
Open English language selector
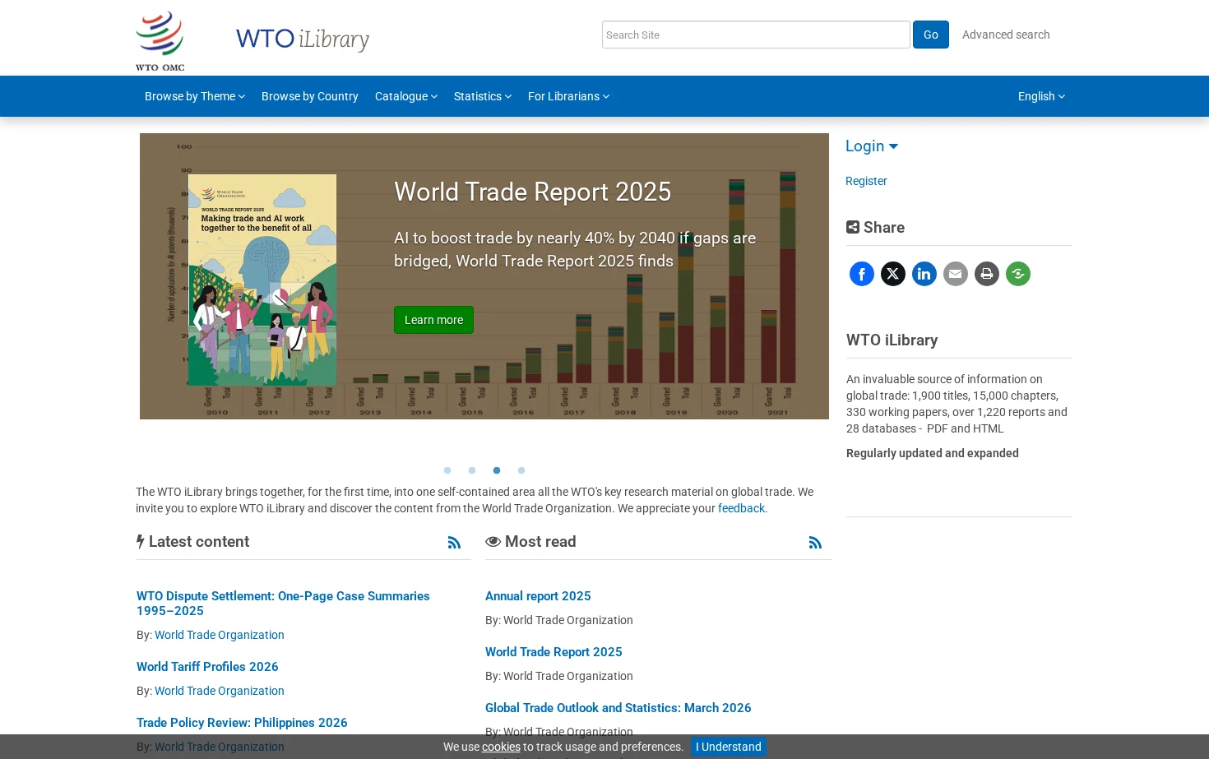point(1041,96)
